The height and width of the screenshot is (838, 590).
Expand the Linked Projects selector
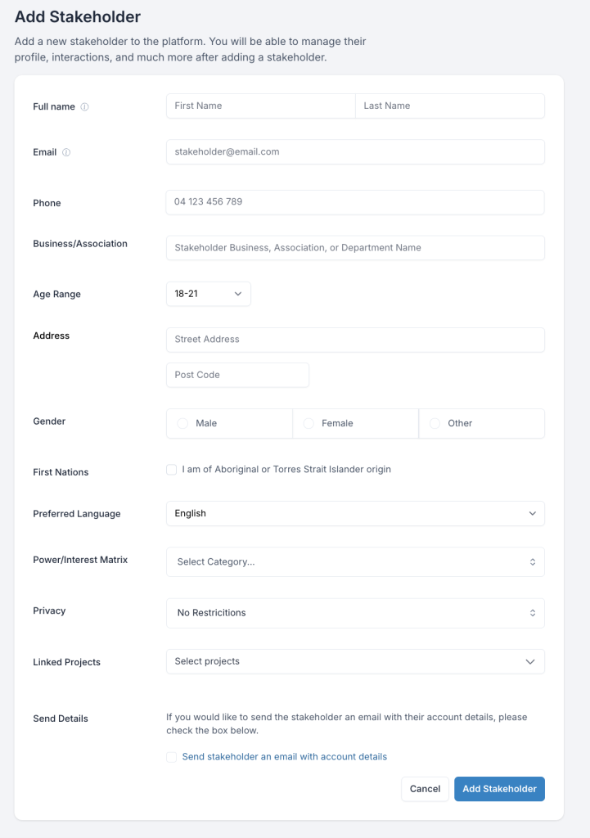pos(355,661)
